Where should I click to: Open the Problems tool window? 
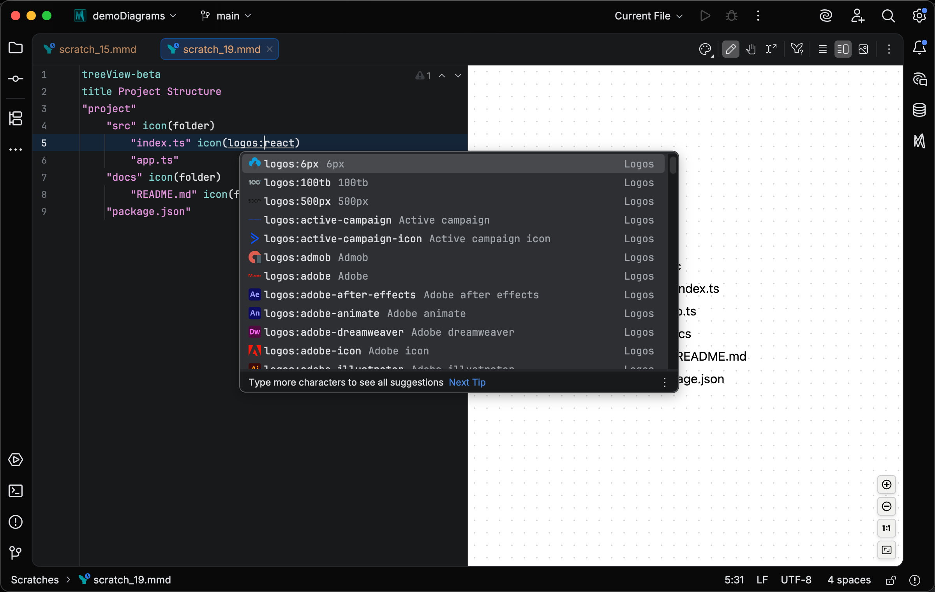tap(16, 522)
